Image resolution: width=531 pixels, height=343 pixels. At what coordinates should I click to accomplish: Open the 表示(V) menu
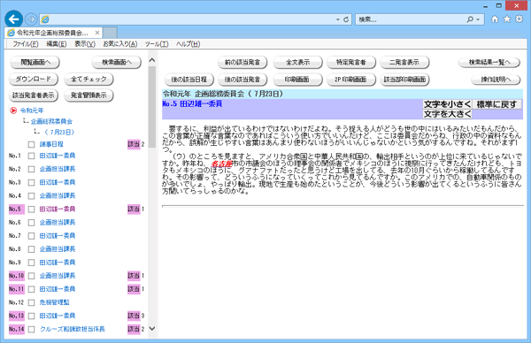[85, 44]
